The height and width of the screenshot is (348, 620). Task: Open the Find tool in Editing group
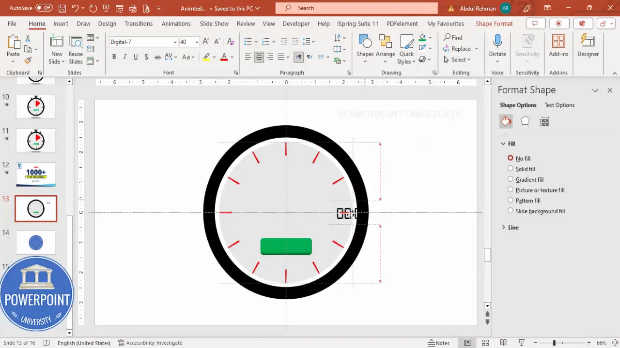click(454, 37)
